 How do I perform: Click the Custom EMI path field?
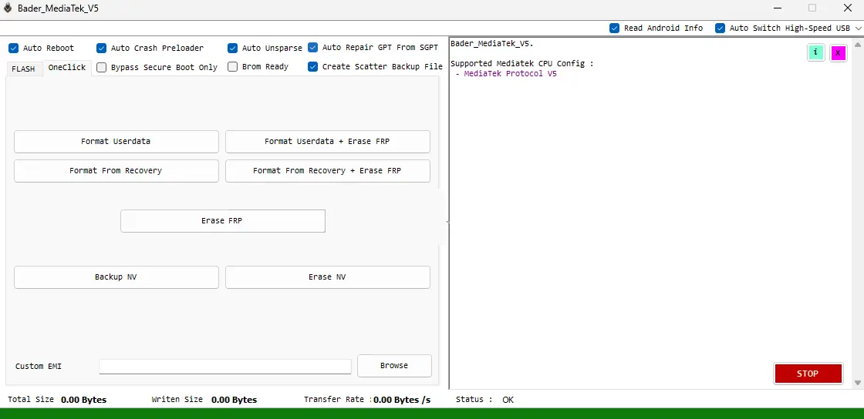pyautogui.click(x=224, y=367)
